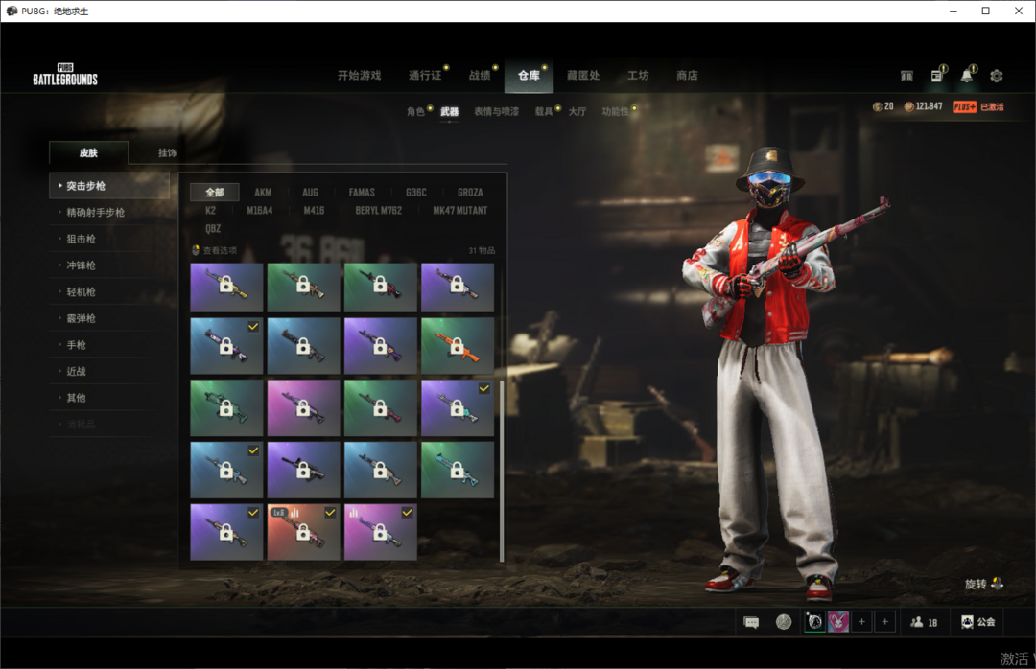Open the 藏匿处 hideout menu
Viewport: 1036px width, 669px height.
[583, 76]
